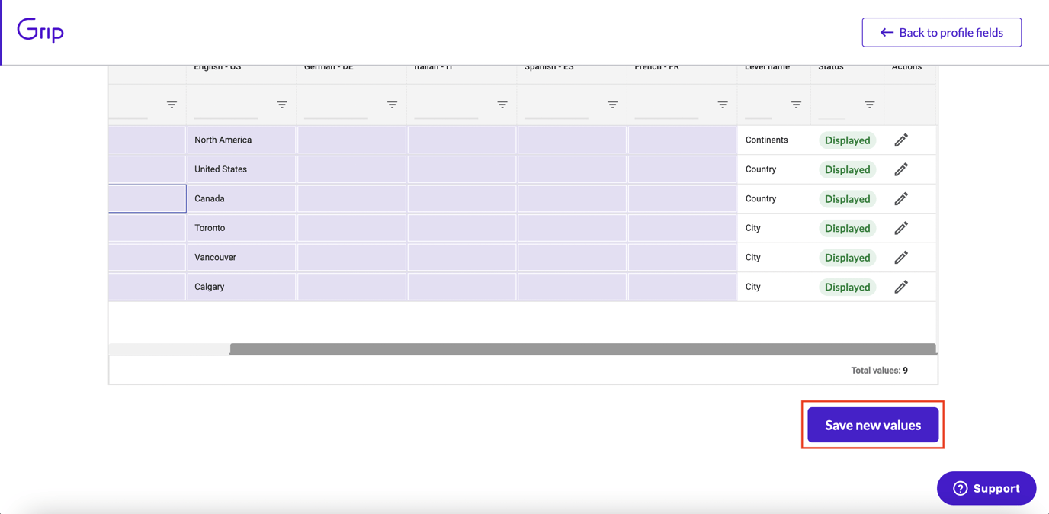Edit the United States row

click(x=901, y=169)
